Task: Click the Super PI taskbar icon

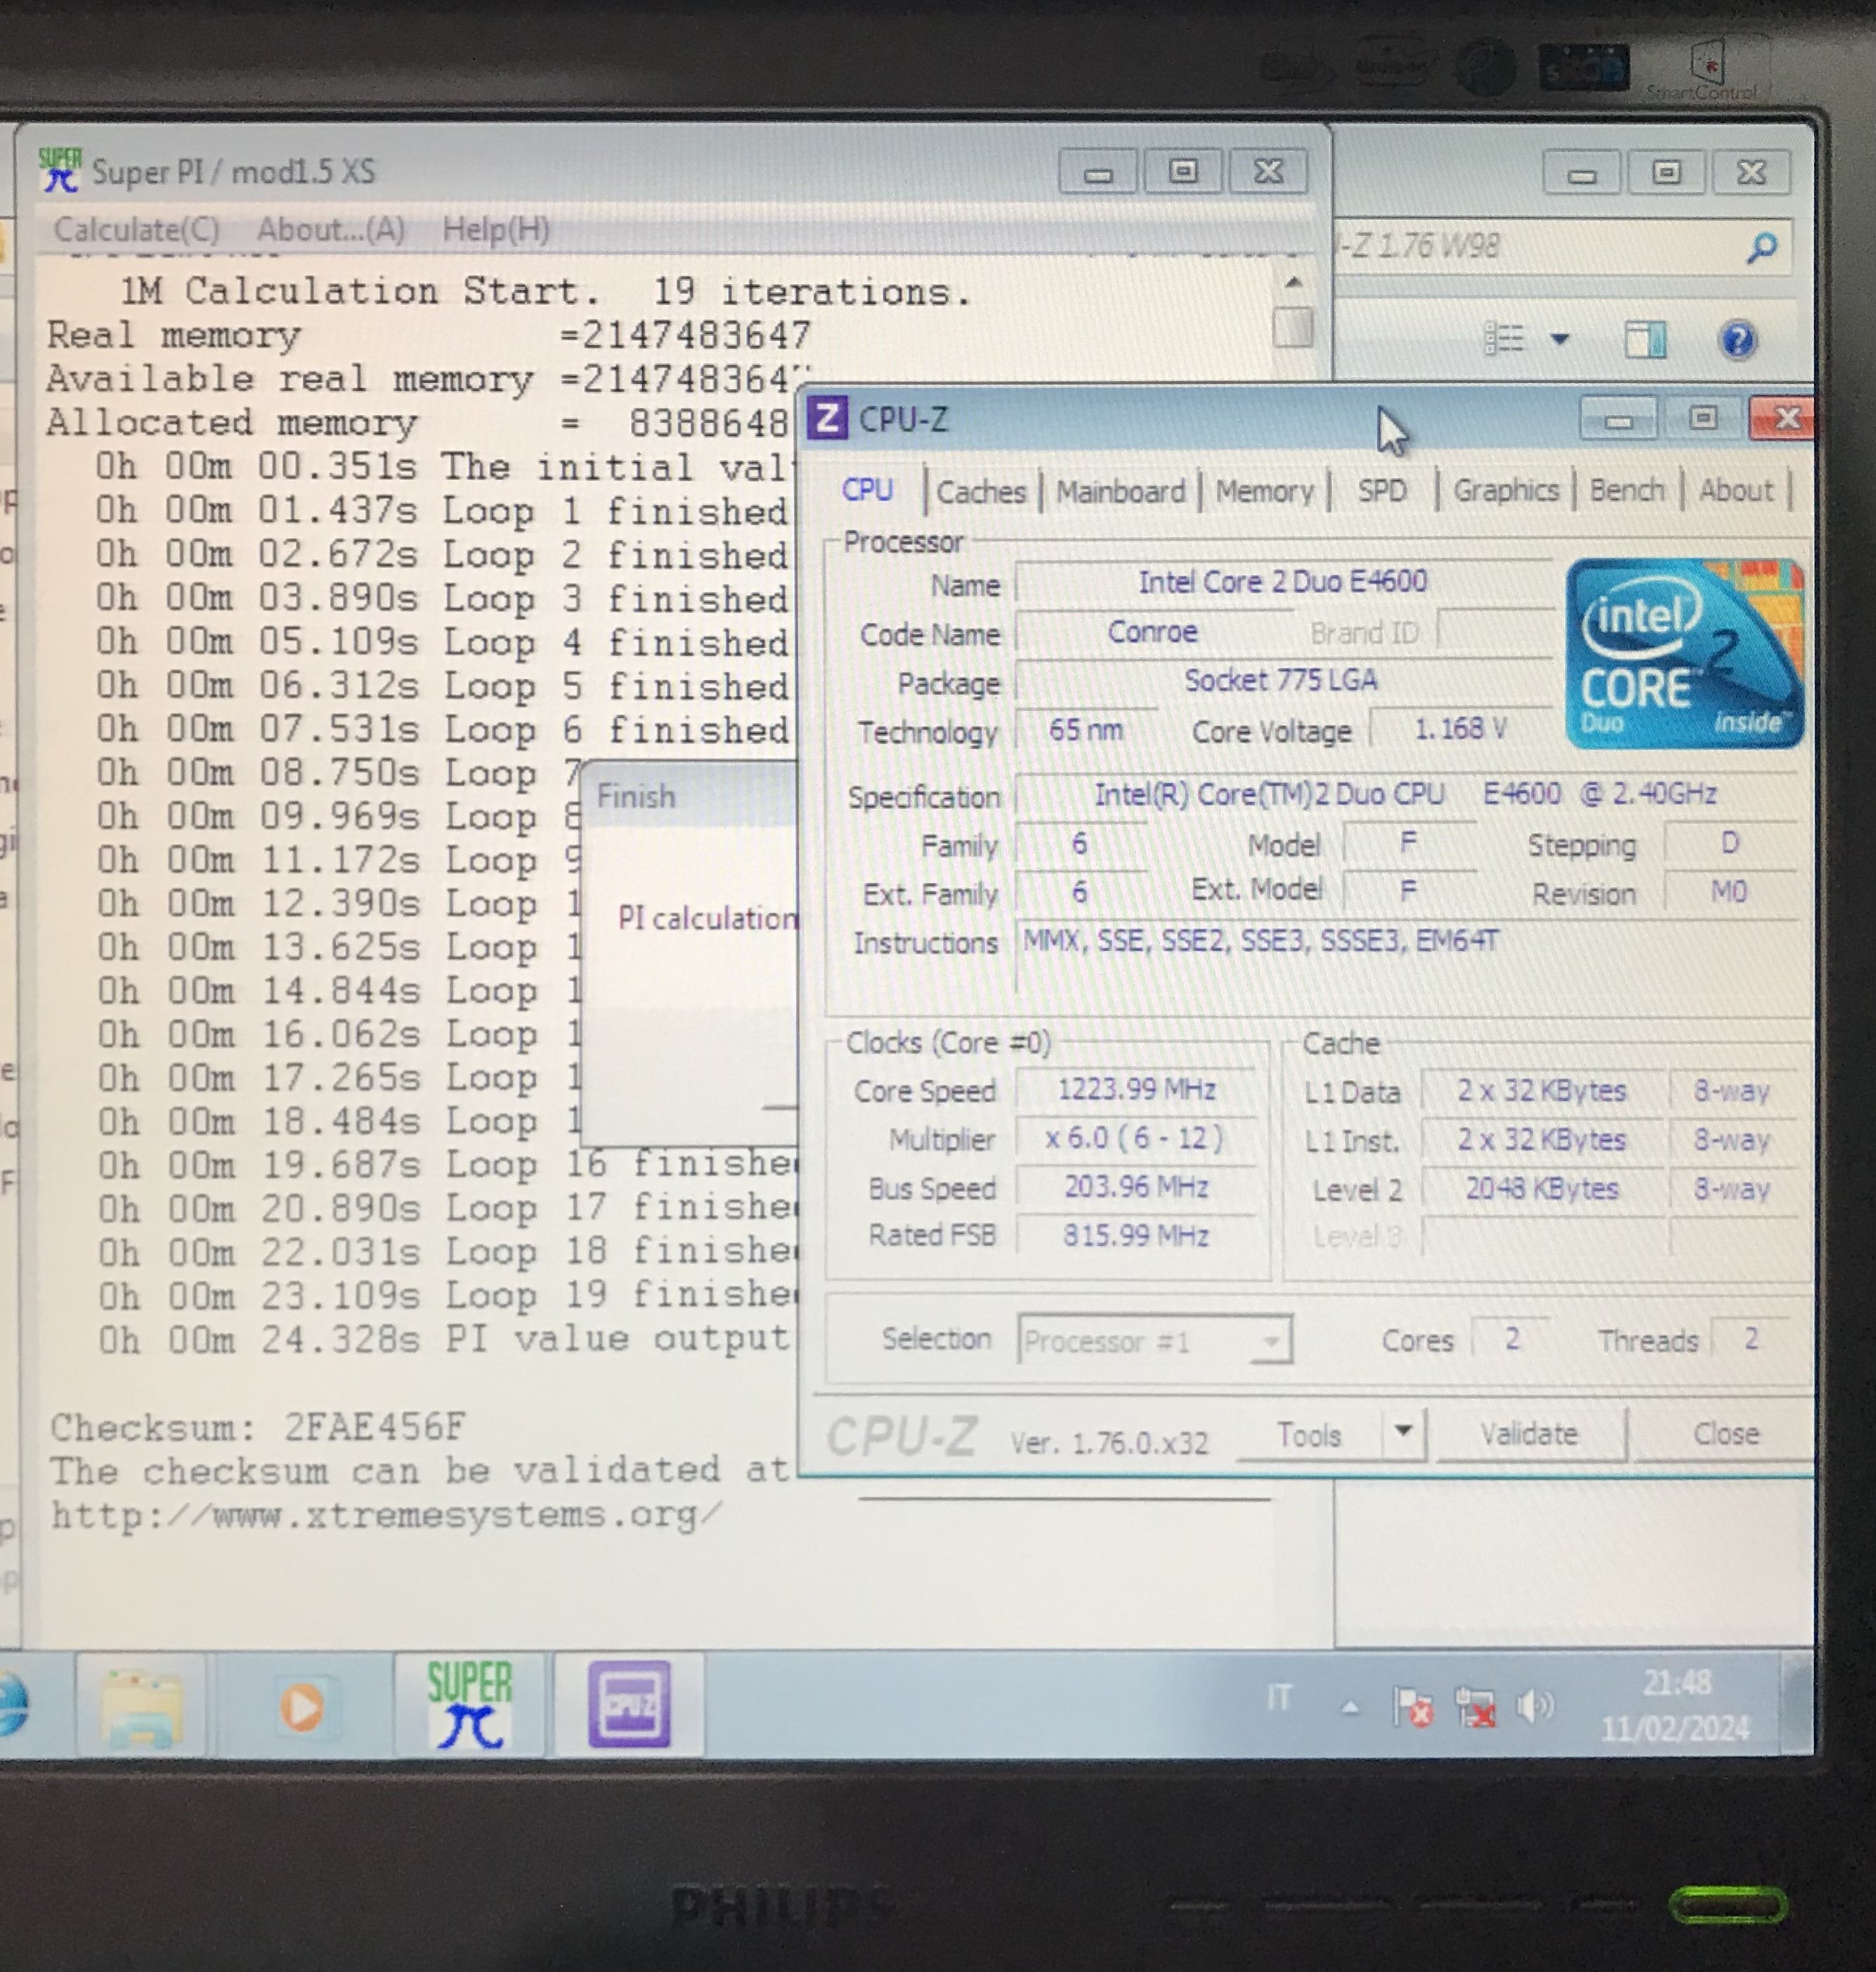Action: [x=469, y=1705]
